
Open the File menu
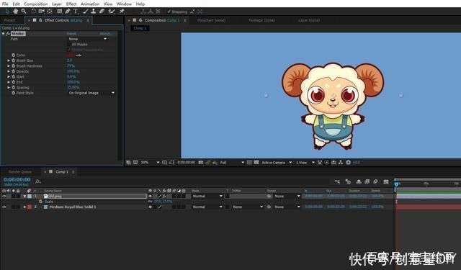(x=5, y=4)
